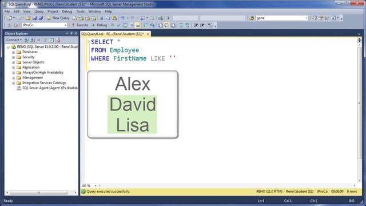Screen dimensions: 366x206
Task: Open the Edit menu
Action: point(17,11)
